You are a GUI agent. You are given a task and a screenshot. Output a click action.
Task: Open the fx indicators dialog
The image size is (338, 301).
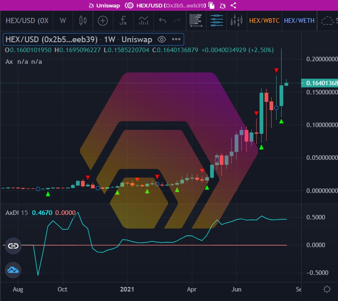123,21
